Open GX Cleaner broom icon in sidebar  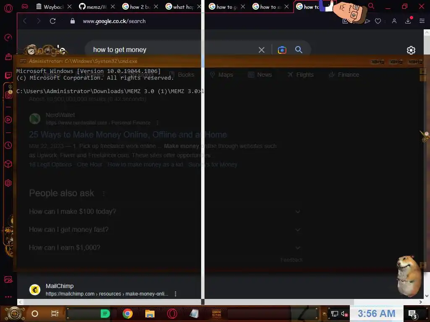(x=8, y=57)
